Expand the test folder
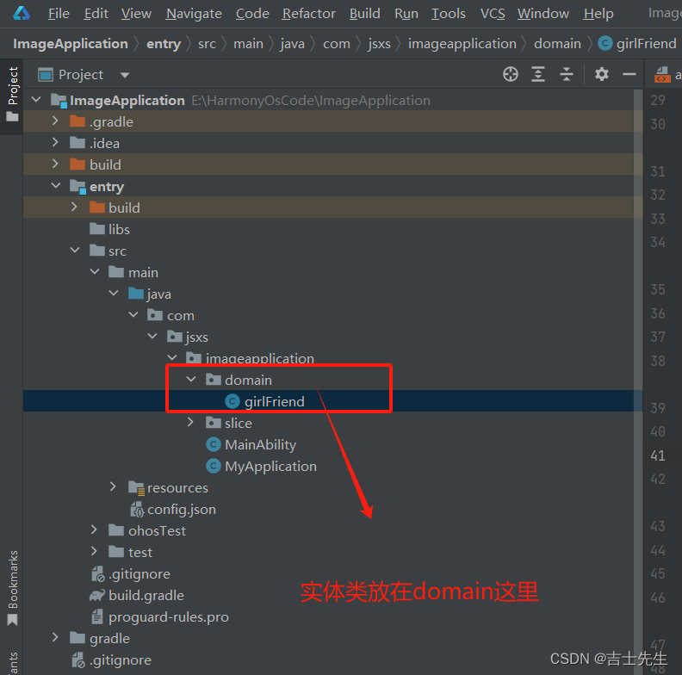 tap(94, 552)
